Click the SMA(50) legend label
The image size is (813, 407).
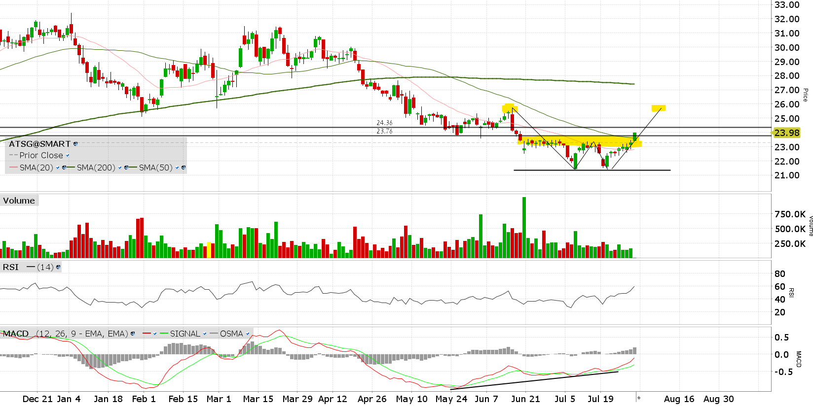click(x=156, y=168)
